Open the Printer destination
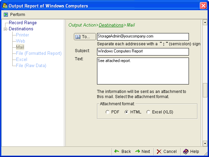 (22, 35)
